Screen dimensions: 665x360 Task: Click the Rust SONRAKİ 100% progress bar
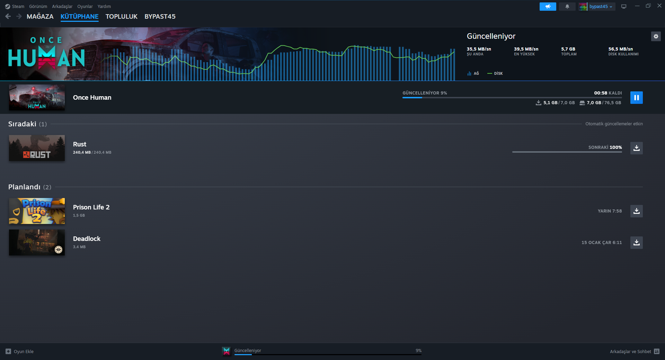point(567,152)
